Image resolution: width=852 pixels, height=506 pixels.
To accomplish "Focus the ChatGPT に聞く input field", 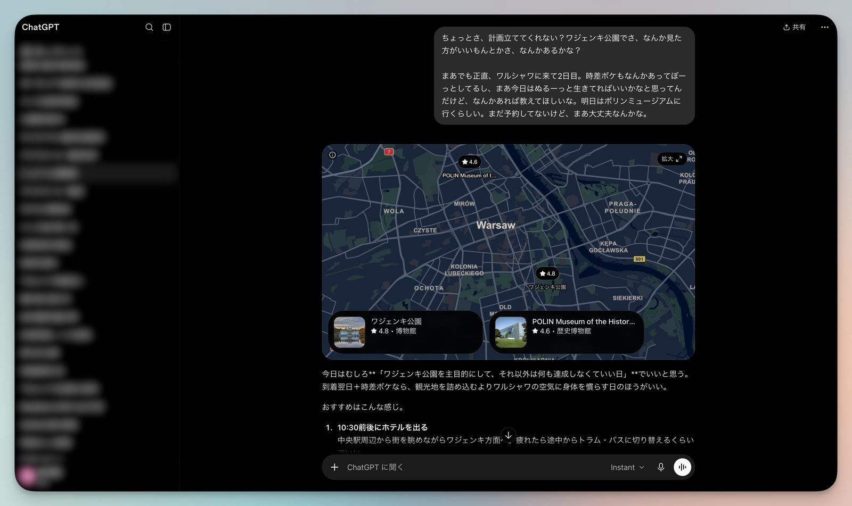I will click(474, 467).
